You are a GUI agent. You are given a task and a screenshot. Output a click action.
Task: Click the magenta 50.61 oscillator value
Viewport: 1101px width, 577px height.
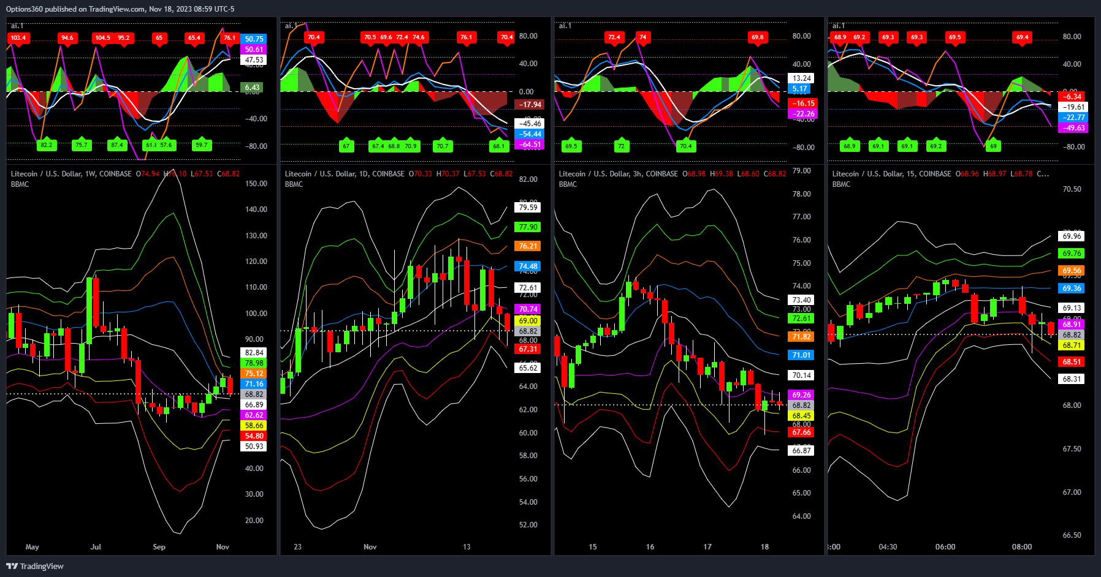click(x=254, y=50)
